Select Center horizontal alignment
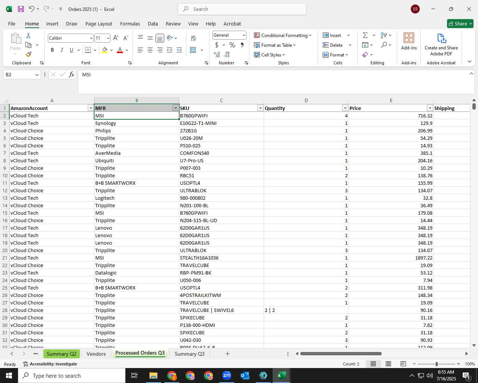Viewport: 478px width, 383px height. (x=150, y=50)
